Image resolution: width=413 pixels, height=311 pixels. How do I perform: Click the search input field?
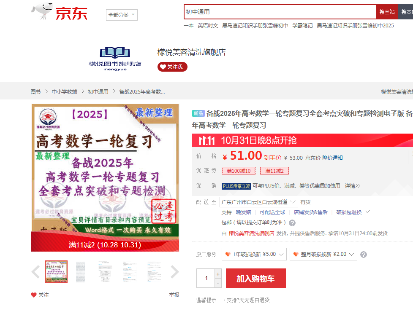(x=280, y=12)
